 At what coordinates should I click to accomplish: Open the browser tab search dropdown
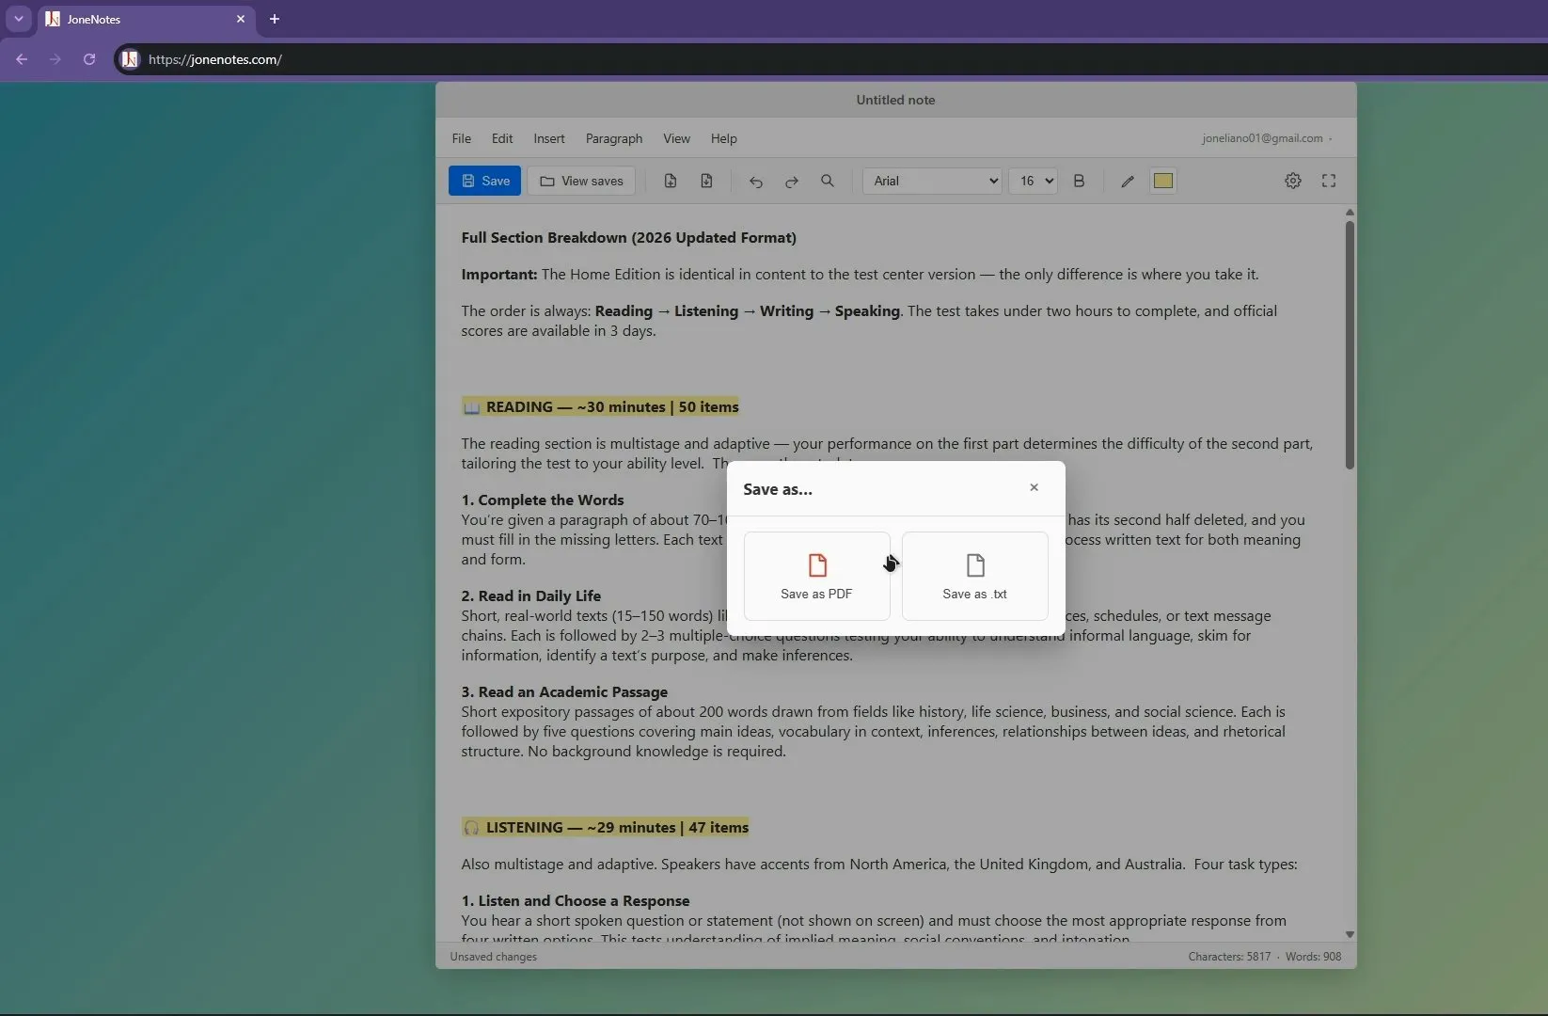(19, 19)
